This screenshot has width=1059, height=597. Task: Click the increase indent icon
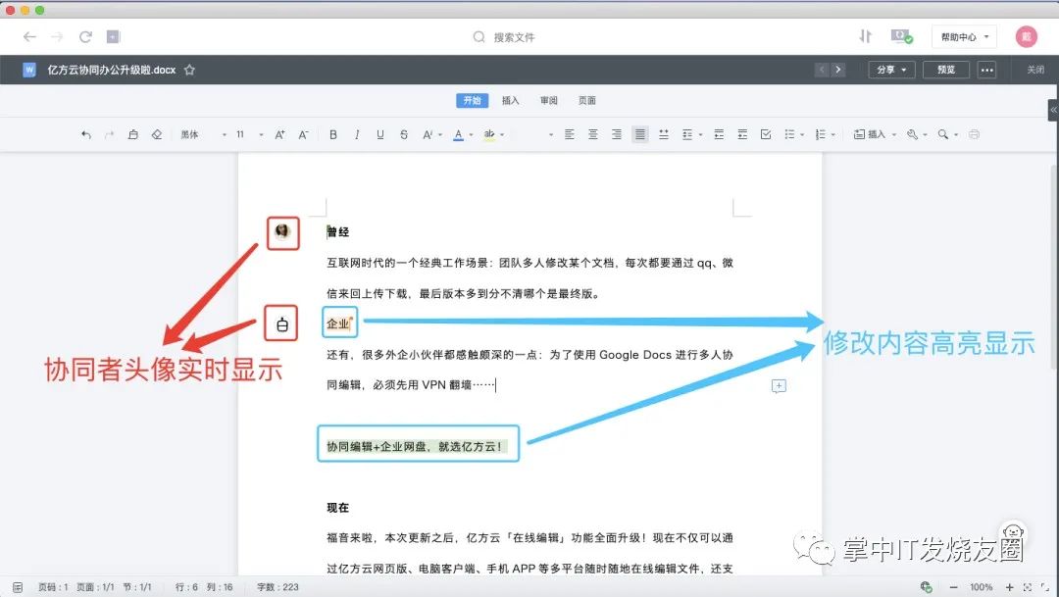pyautogui.click(x=742, y=134)
